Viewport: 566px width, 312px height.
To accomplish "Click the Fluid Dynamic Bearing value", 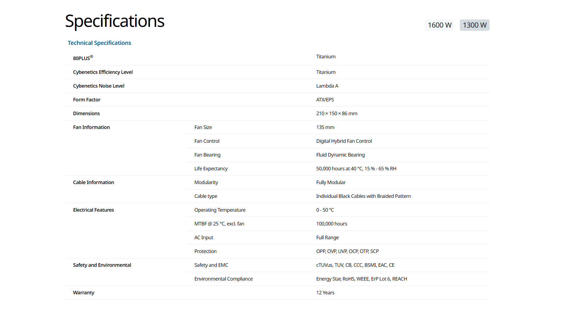I will (340, 155).
